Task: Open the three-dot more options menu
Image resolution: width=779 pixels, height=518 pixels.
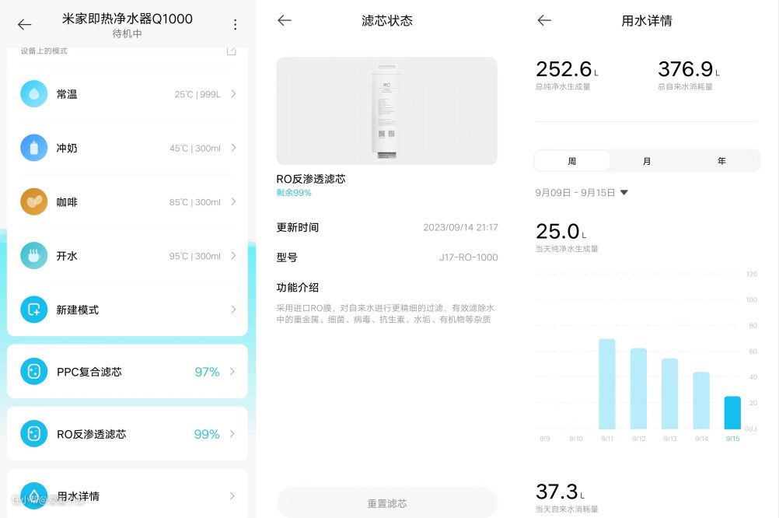Action: tap(236, 25)
